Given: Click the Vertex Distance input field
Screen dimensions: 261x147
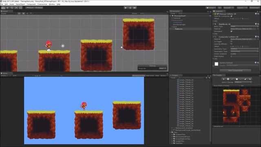Looking at the screenshot, I should click(x=244, y=54).
